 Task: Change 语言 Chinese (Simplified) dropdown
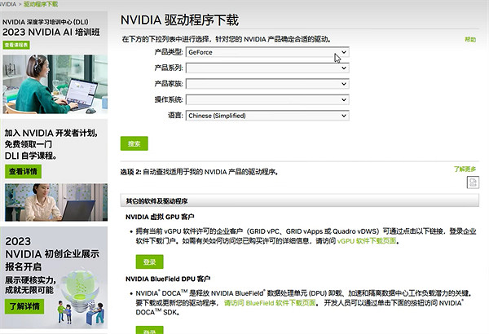(x=267, y=116)
